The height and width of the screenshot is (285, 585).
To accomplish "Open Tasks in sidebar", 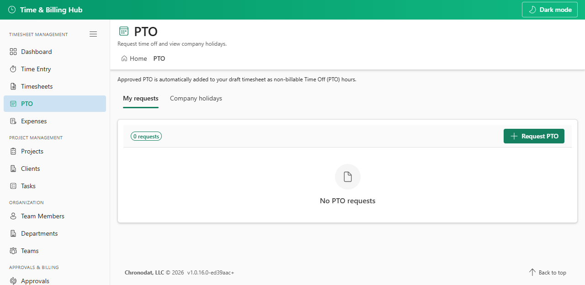I will pyautogui.click(x=55, y=186).
